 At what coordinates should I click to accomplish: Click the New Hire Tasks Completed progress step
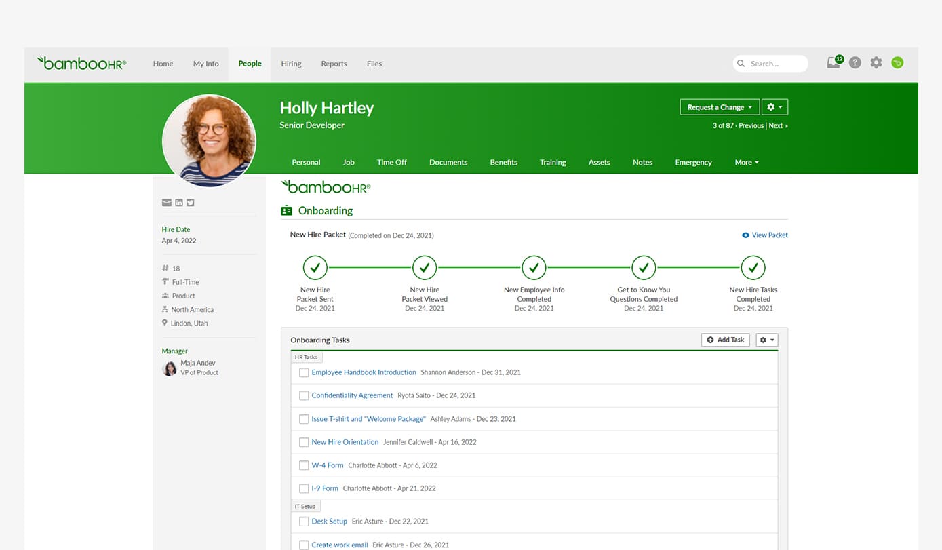(x=753, y=283)
